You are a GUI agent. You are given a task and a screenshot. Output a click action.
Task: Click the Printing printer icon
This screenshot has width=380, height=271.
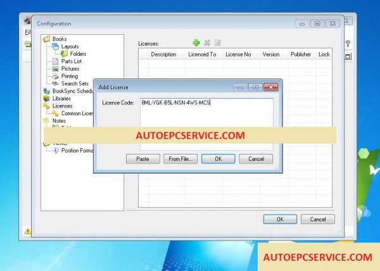(x=55, y=76)
